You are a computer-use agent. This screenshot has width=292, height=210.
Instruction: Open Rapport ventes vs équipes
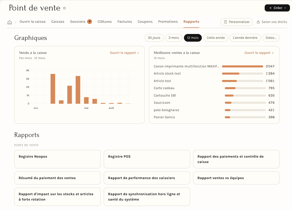coord(236,178)
